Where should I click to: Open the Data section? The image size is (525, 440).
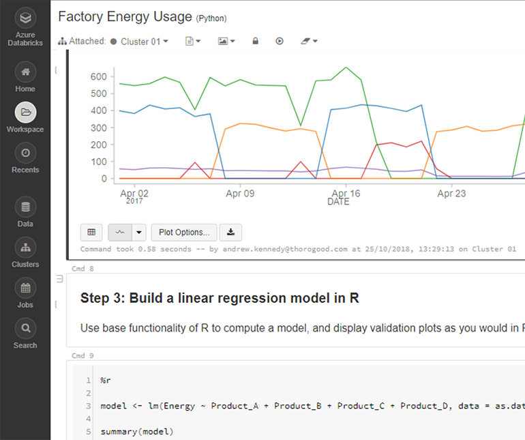pyautogui.click(x=25, y=211)
